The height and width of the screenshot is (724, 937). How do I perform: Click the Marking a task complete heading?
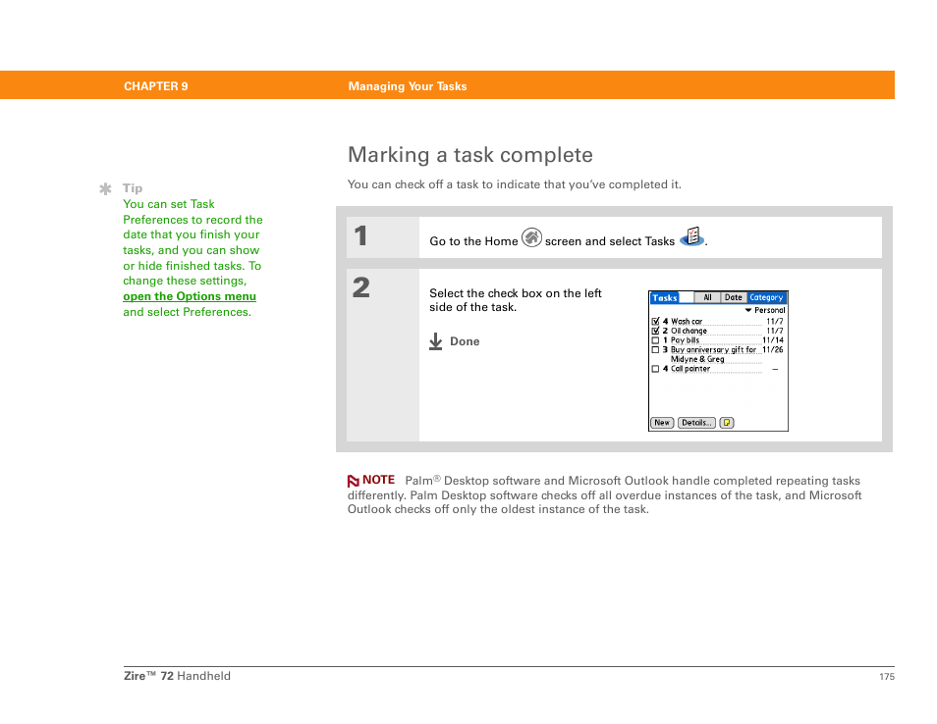click(470, 155)
